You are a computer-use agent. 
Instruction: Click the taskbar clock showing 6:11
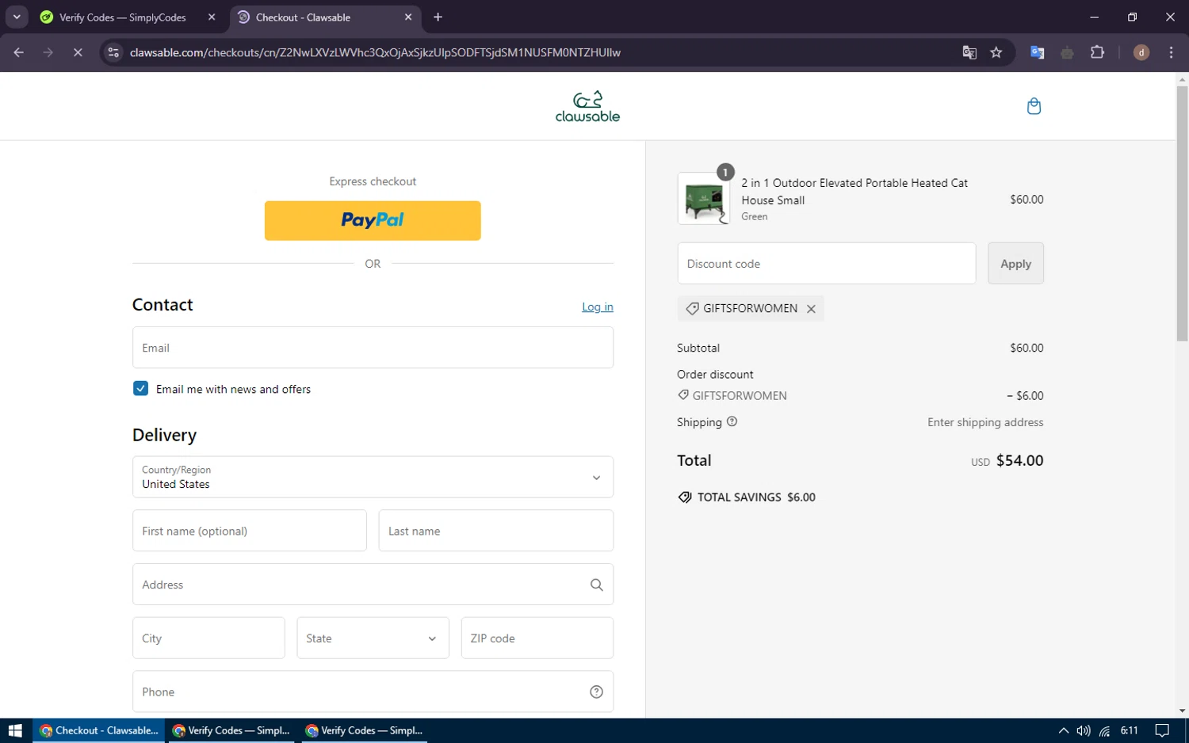pos(1129,730)
